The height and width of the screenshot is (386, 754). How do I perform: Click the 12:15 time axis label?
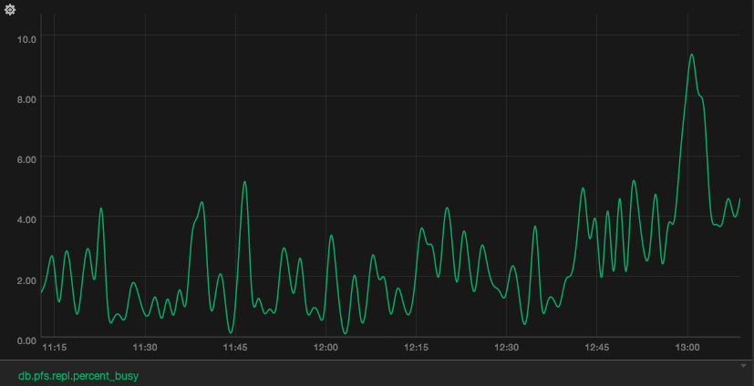416,348
